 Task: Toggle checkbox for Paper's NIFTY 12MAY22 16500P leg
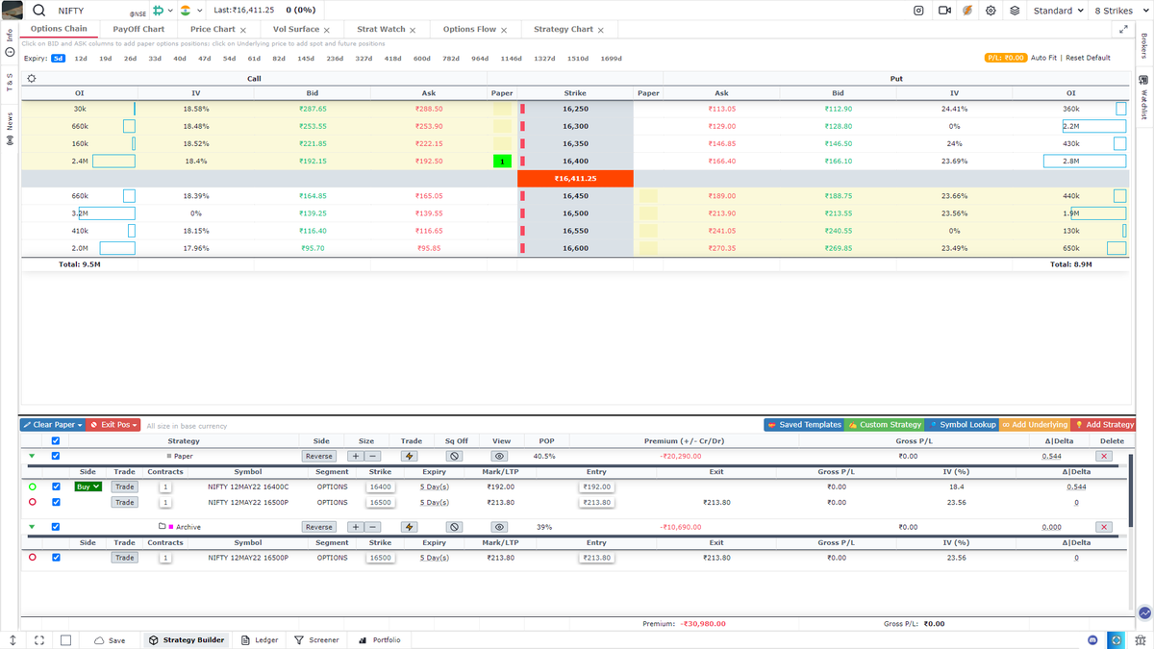pos(56,502)
